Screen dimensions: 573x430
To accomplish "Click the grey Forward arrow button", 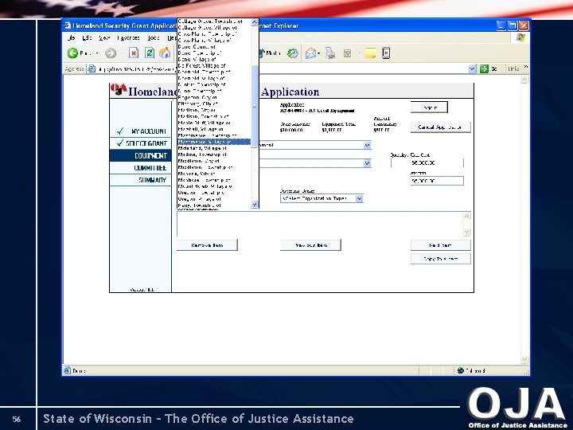I will [x=111, y=53].
